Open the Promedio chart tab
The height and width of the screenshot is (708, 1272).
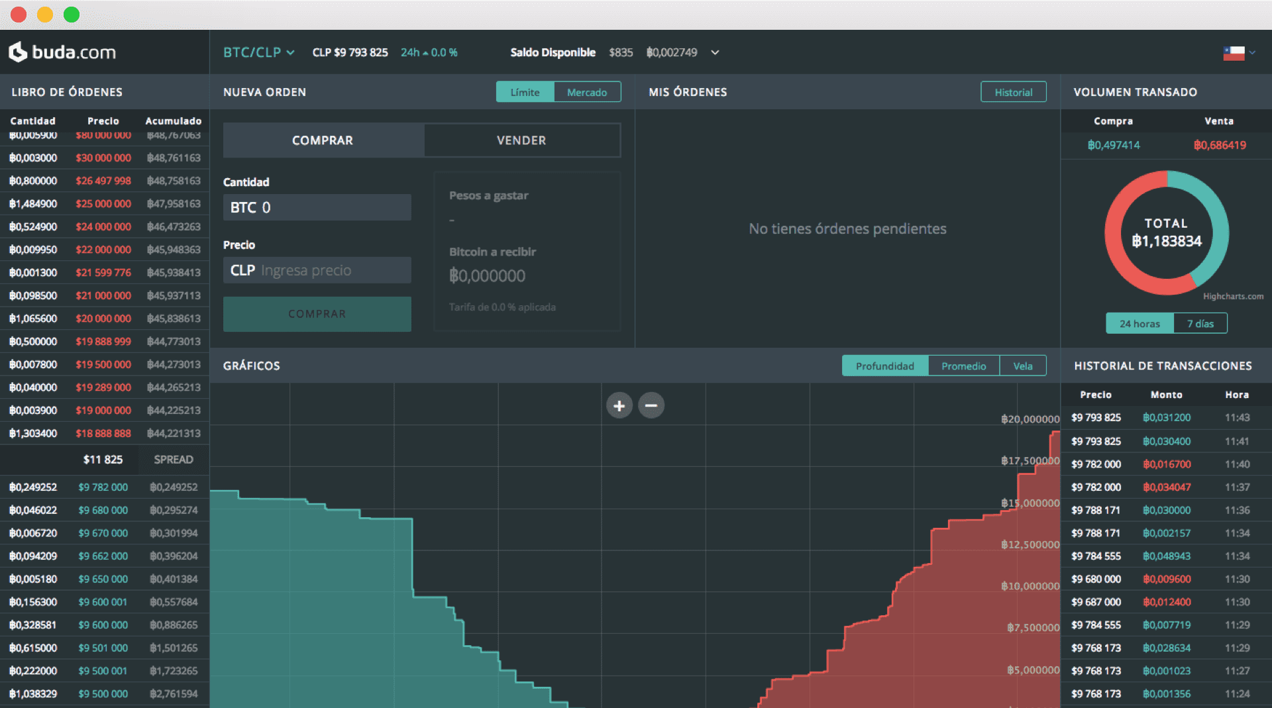(x=963, y=366)
